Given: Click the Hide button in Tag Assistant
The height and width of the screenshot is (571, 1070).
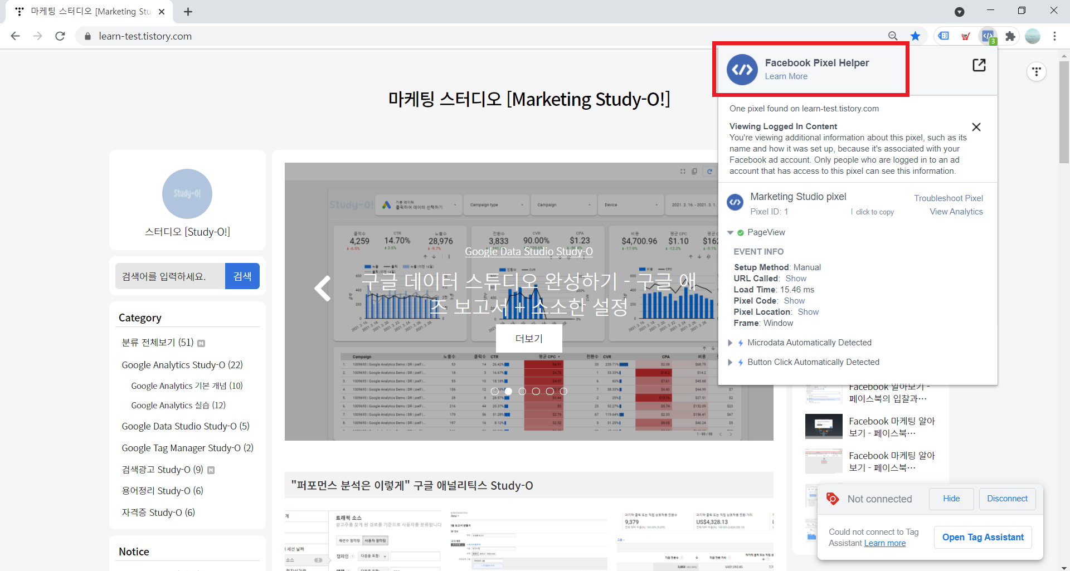Looking at the screenshot, I should pos(951,499).
